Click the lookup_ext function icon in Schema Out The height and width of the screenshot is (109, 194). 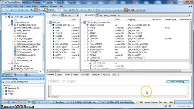point(88,61)
